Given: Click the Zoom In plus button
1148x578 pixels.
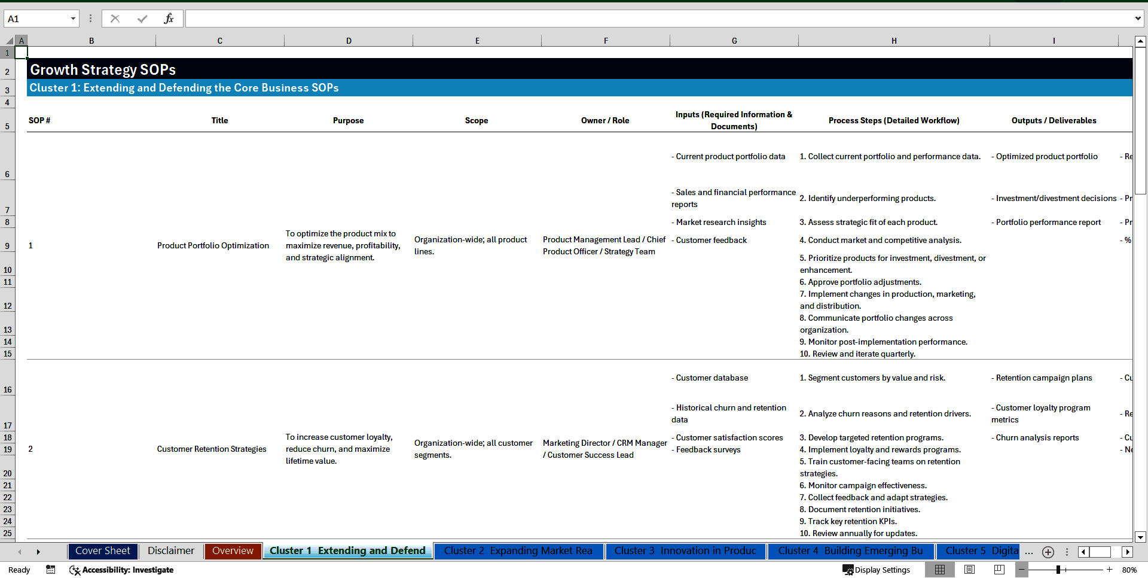Looking at the screenshot, I should [1110, 570].
